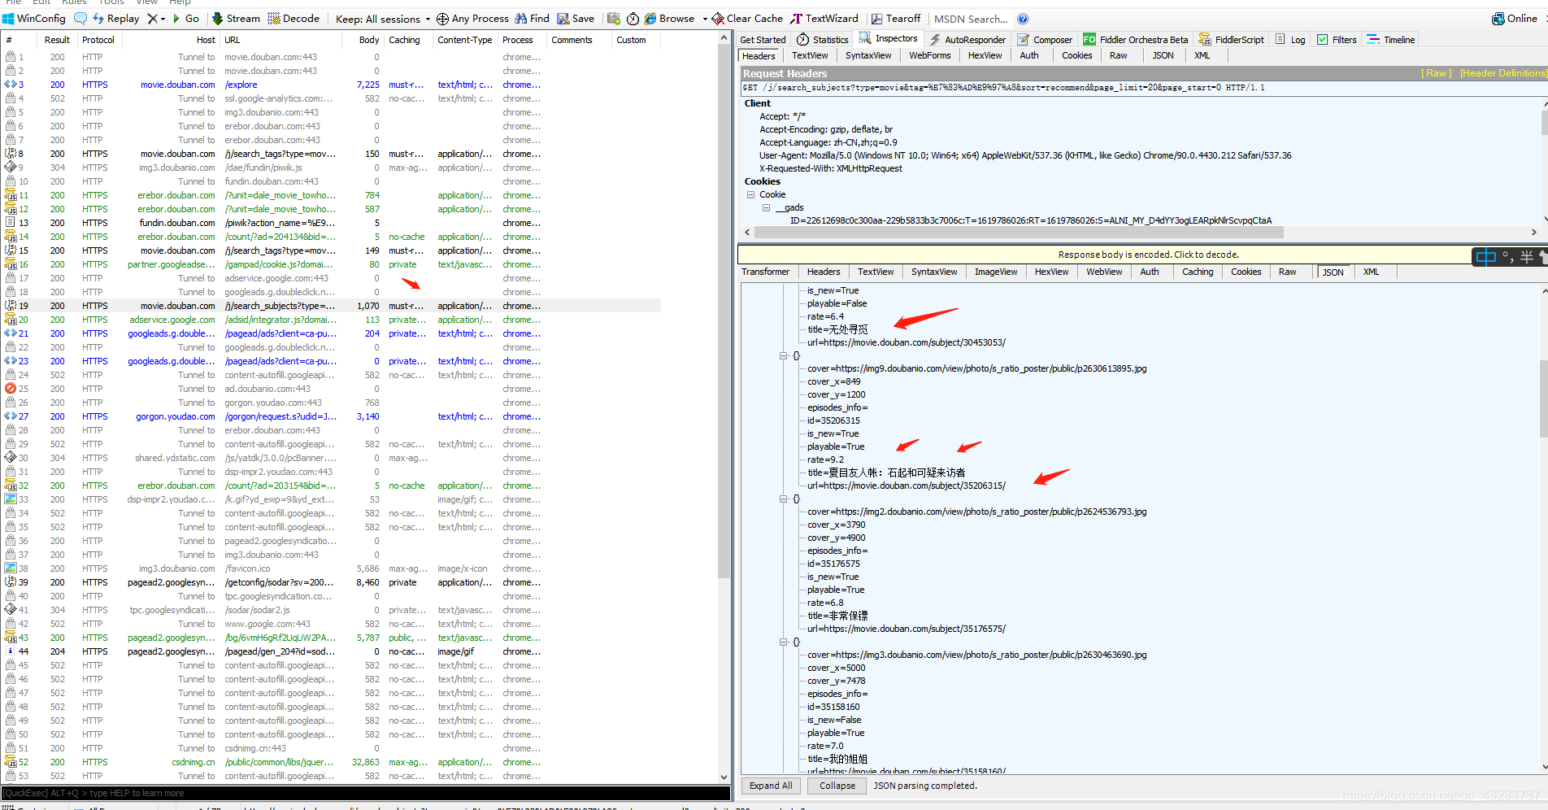The width and height of the screenshot is (1548, 810).
Task: Sort sessions by Content-Type column
Action: [464, 40]
